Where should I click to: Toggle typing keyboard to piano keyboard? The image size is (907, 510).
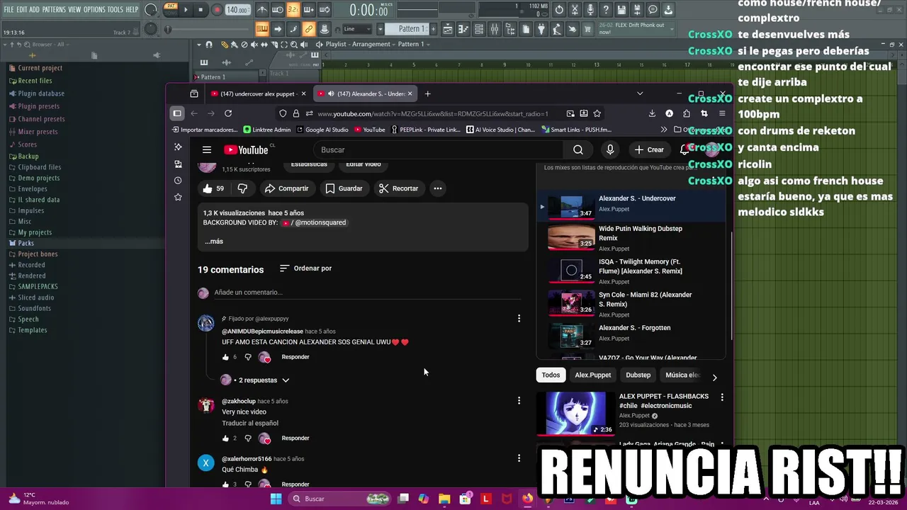[262, 29]
